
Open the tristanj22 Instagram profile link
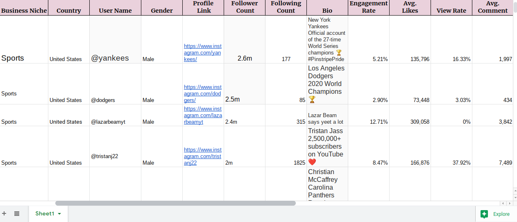point(202,156)
